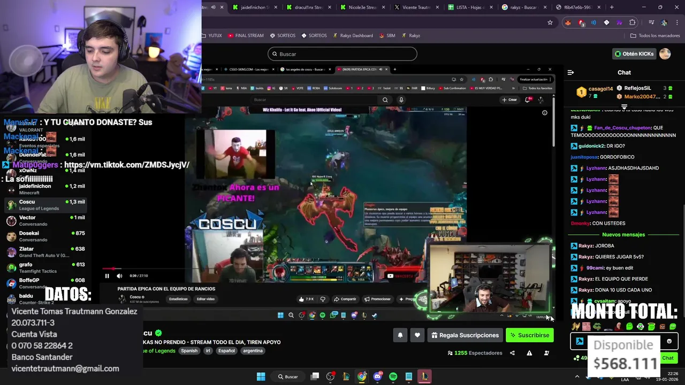Open the OBS icon on the taskbar
Viewport: 685px width, 385px height.
point(330,376)
